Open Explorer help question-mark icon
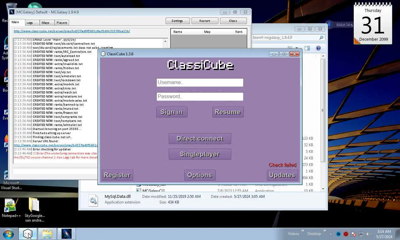Image resolution: width=400 pixels, height=240 pixels. tap(318, 48)
